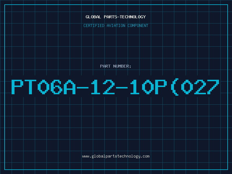Click the CERTIFIED AVIATION COMPONENT subtitle

pyautogui.click(x=116, y=26)
